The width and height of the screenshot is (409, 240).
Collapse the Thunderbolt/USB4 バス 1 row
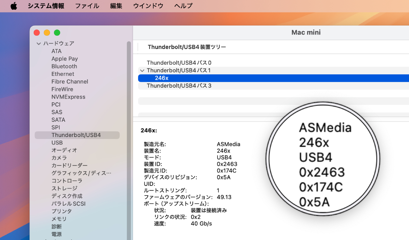coord(142,71)
